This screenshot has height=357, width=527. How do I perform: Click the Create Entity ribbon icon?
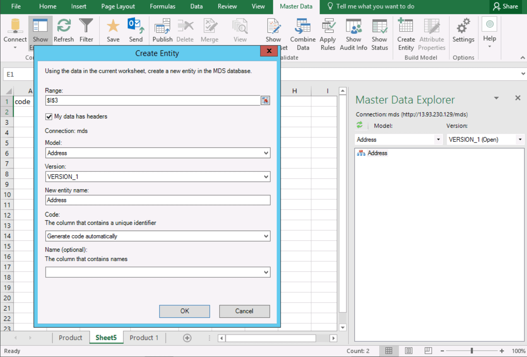click(x=406, y=26)
